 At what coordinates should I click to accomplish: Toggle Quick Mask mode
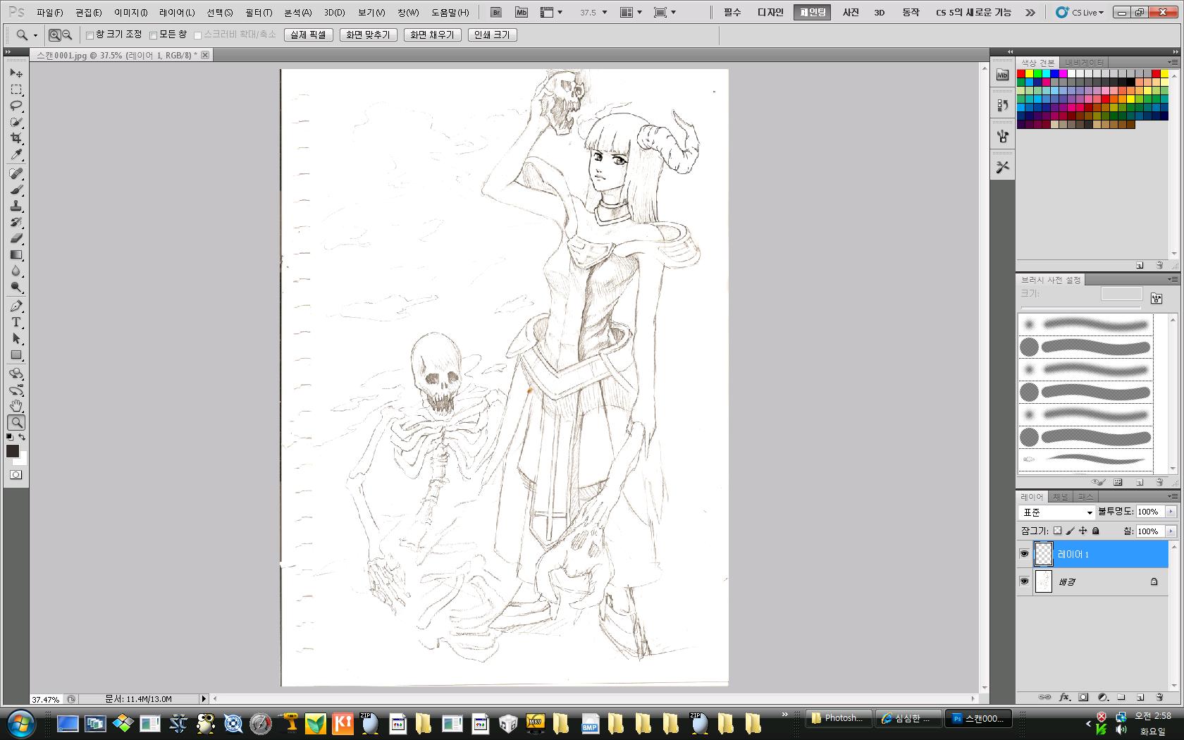click(16, 475)
